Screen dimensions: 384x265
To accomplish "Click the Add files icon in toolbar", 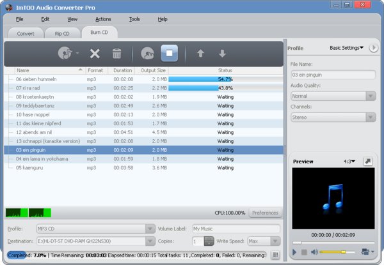I will click(65, 54).
